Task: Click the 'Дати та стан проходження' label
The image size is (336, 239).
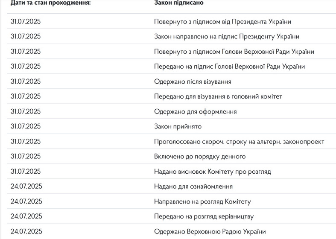Action: pos(51,3)
